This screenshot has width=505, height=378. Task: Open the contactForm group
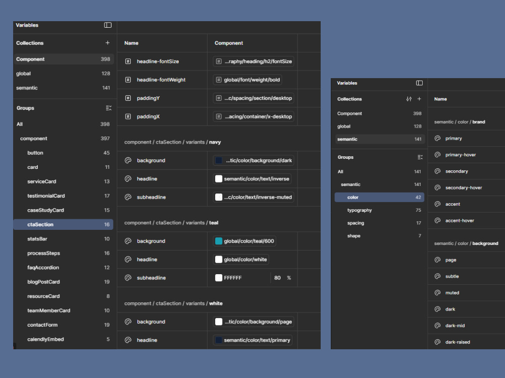[x=64, y=325]
